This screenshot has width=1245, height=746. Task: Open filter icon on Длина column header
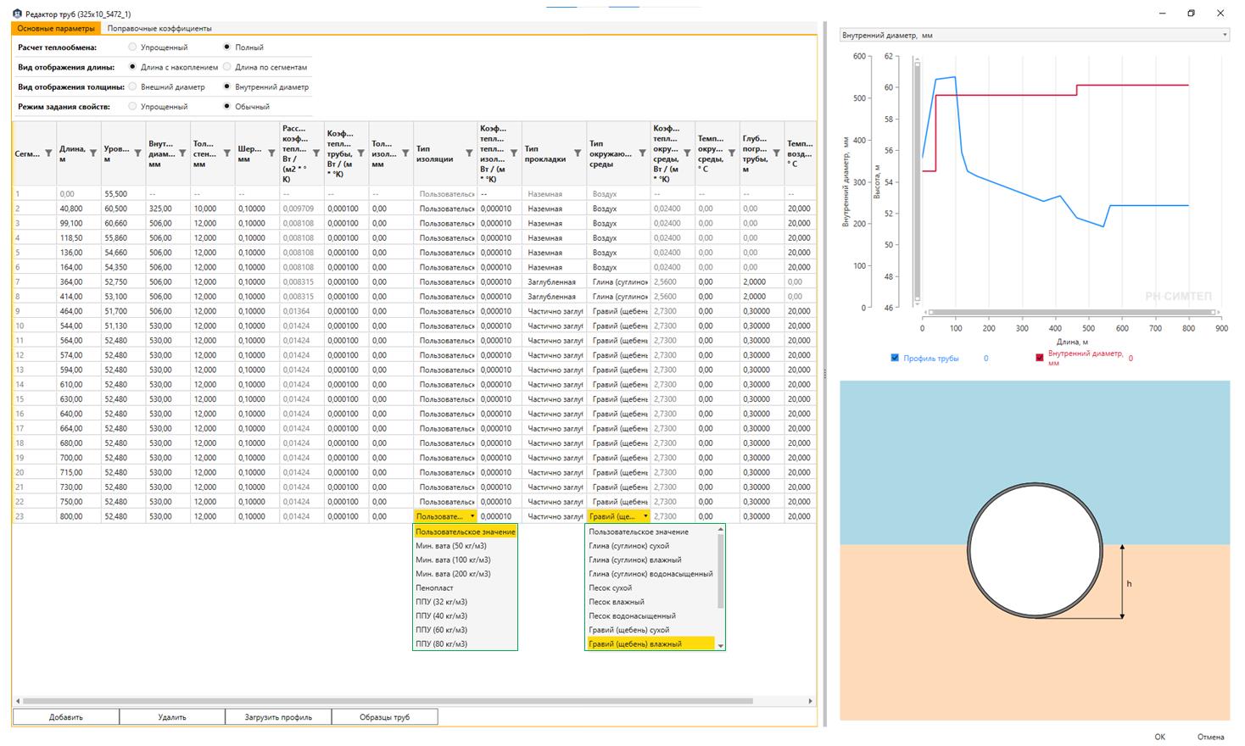point(92,153)
